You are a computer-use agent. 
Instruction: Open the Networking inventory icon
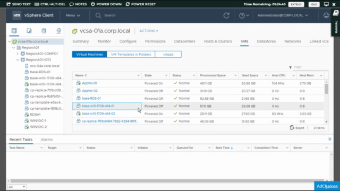pyautogui.click(x=58, y=31)
